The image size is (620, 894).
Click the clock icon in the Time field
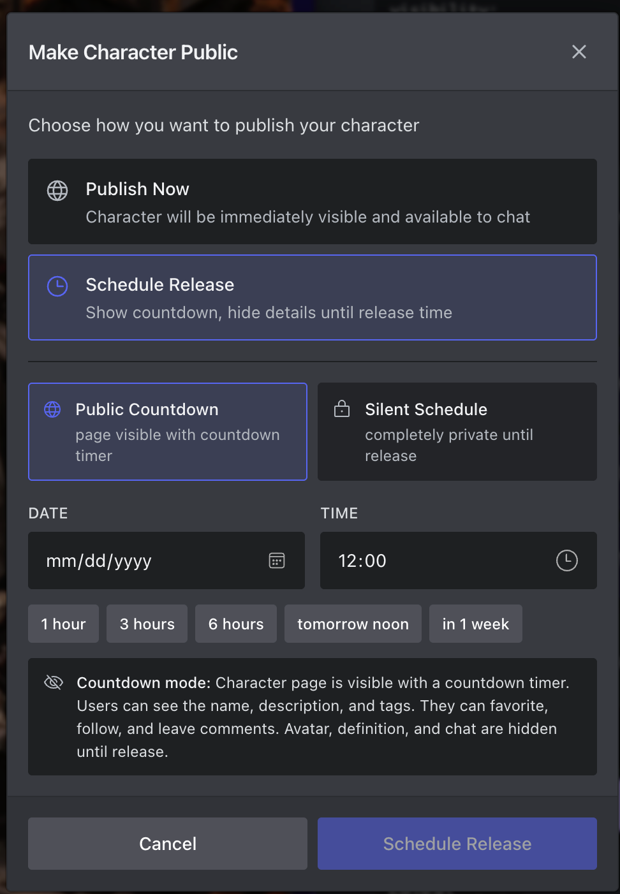coord(566,561)
